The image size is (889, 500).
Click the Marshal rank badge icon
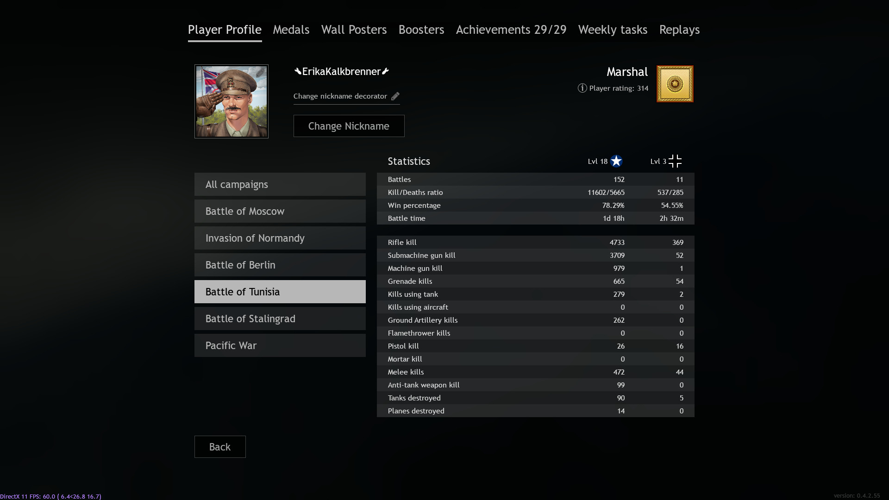675,84
